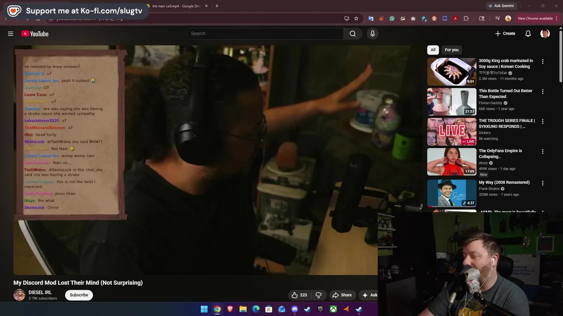Open the LIVE Trough Series Finale thumbnail
Image resolution: width=563 pixels, height=316 pixels.
tap(452, 132)
